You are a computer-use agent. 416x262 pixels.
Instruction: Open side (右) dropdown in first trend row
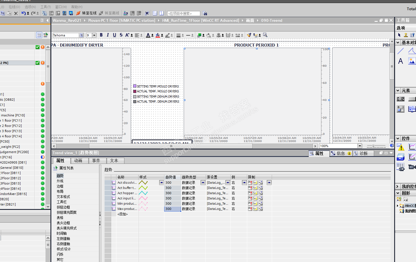pos(244,183)
